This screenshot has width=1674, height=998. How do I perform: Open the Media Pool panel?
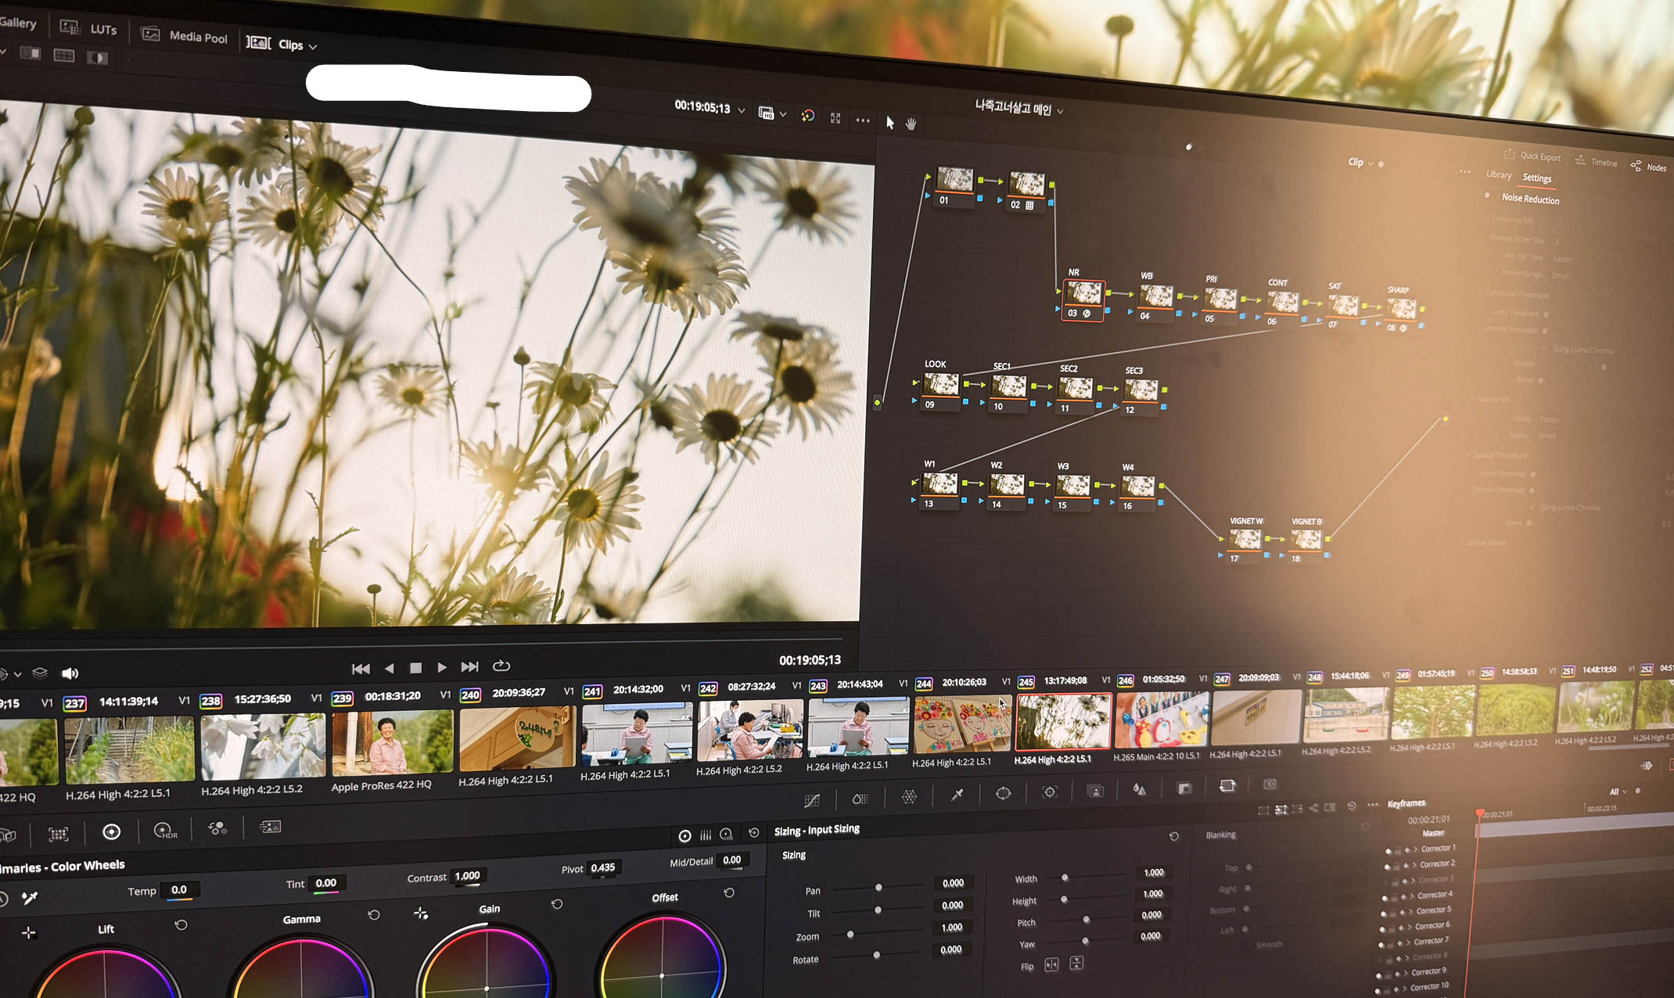[x=185, y=35]
